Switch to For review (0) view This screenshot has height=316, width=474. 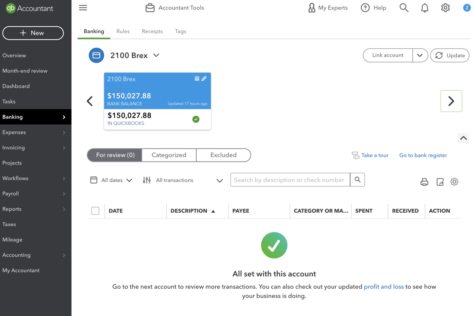click(115, 155)
